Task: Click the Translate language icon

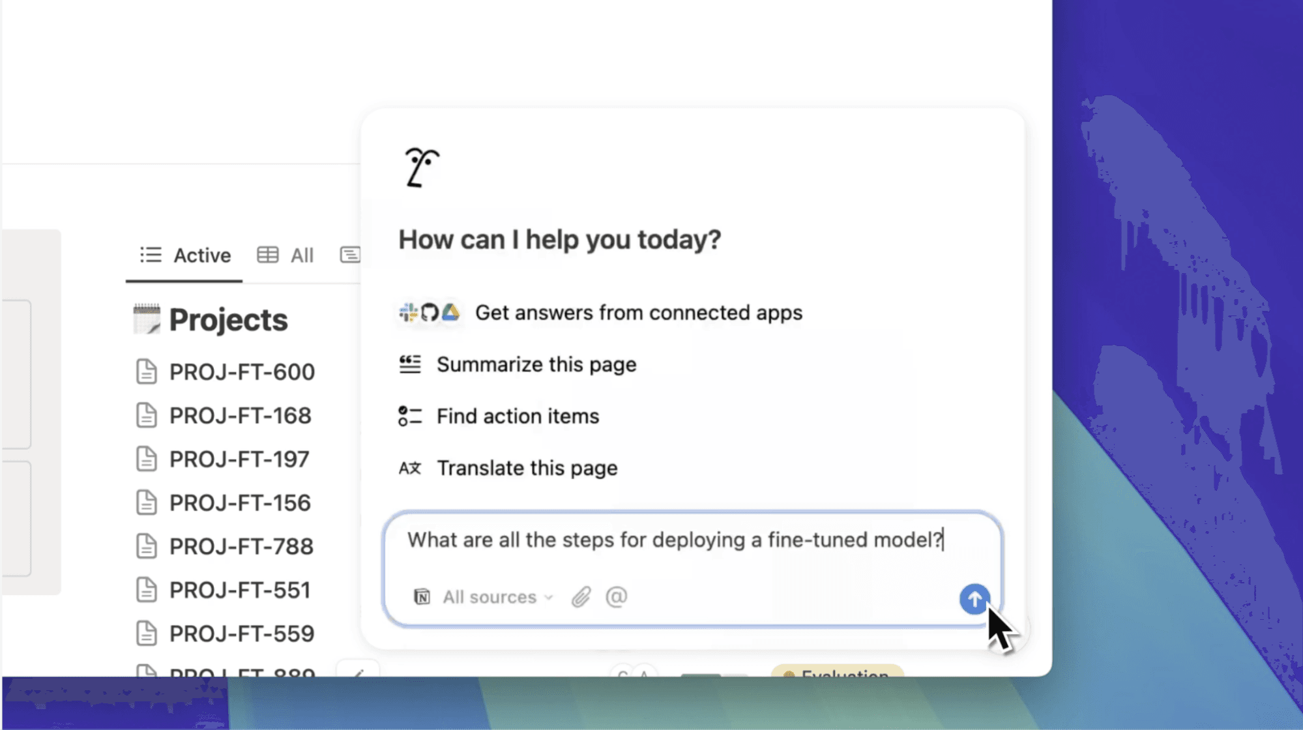Action: click(x=409, y=468)
